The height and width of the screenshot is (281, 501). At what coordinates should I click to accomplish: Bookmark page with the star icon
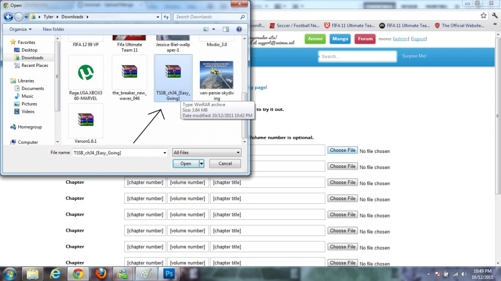[484, 16]
